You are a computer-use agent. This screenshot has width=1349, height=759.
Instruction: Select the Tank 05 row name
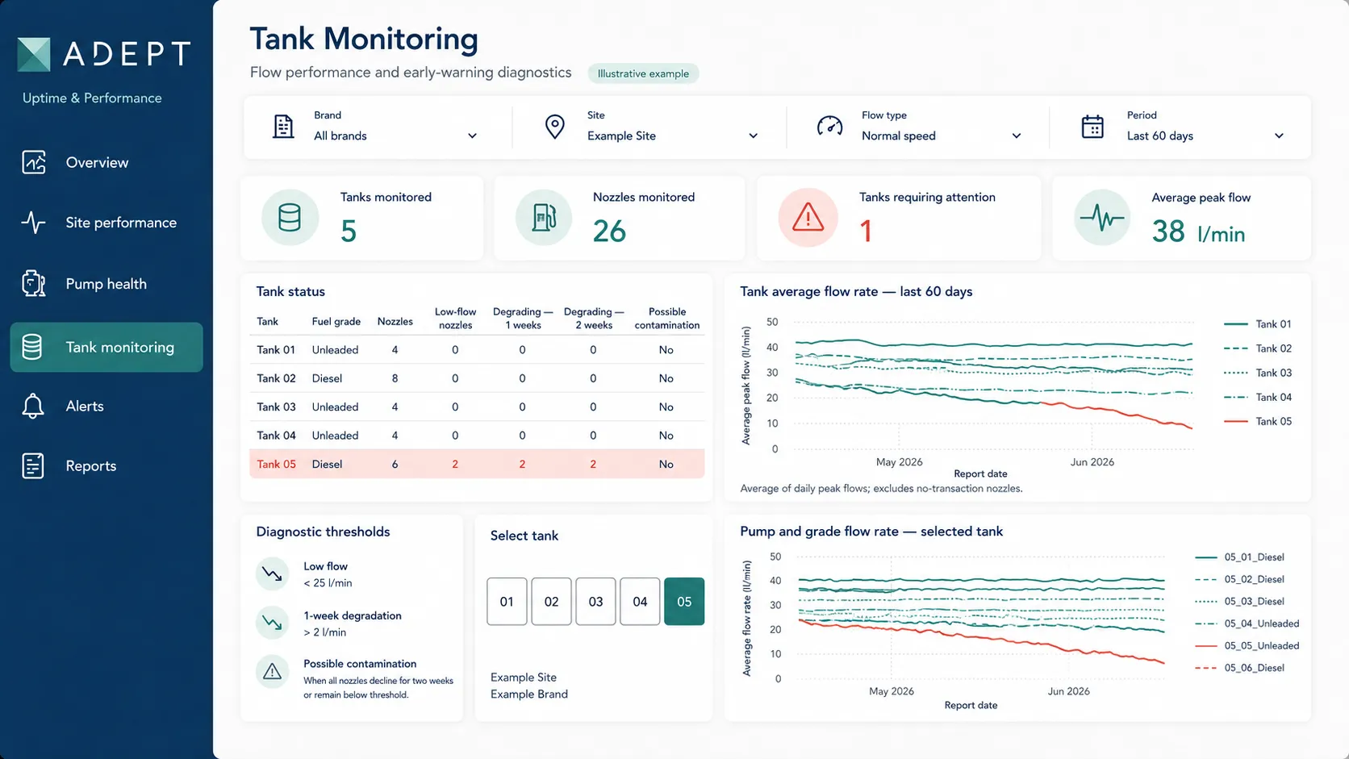[276, 465]
